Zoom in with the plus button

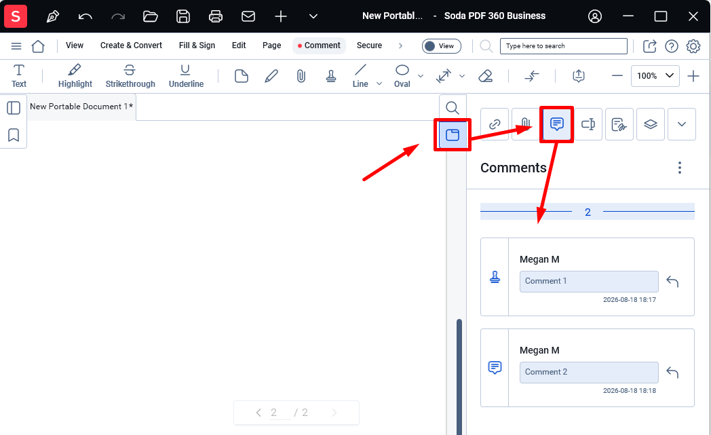[x=693, y=76]
